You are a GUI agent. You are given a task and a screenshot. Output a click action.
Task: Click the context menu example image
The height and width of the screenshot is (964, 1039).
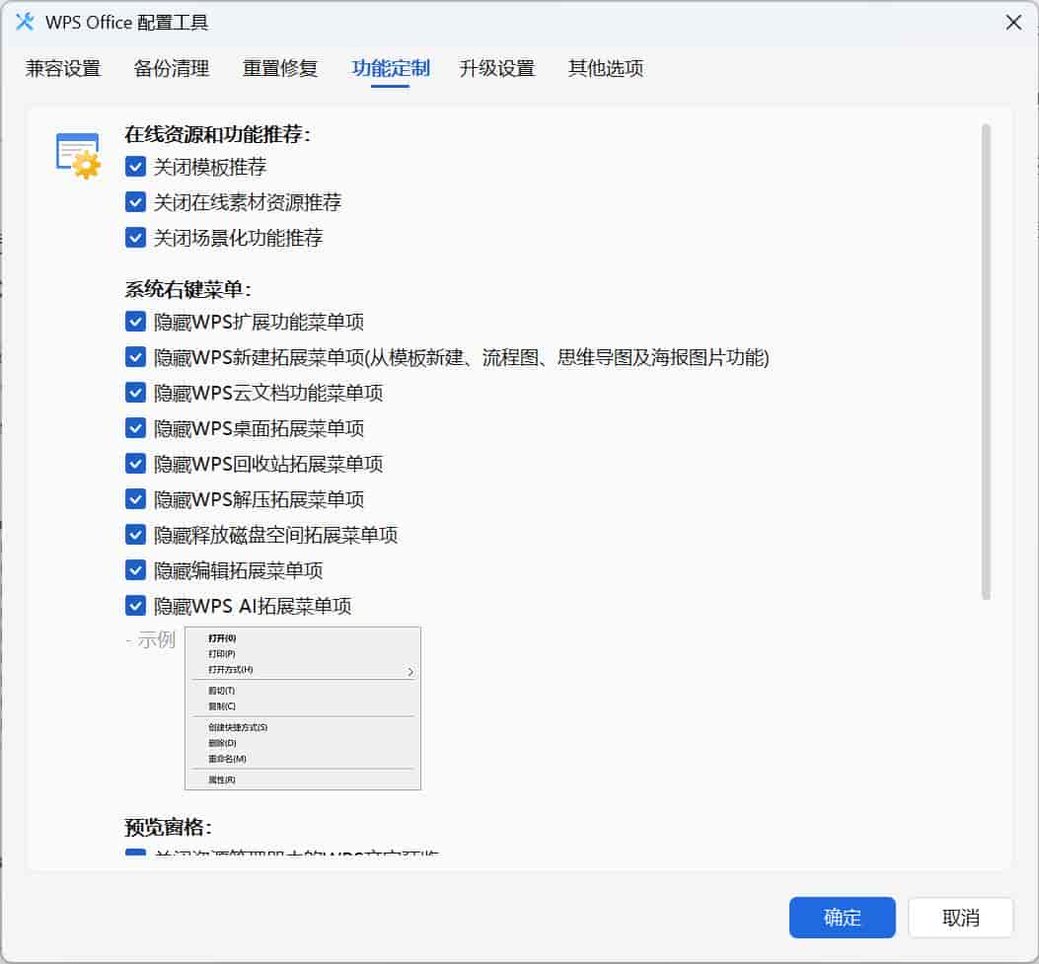pyautogui.click(x=303, y=708)
